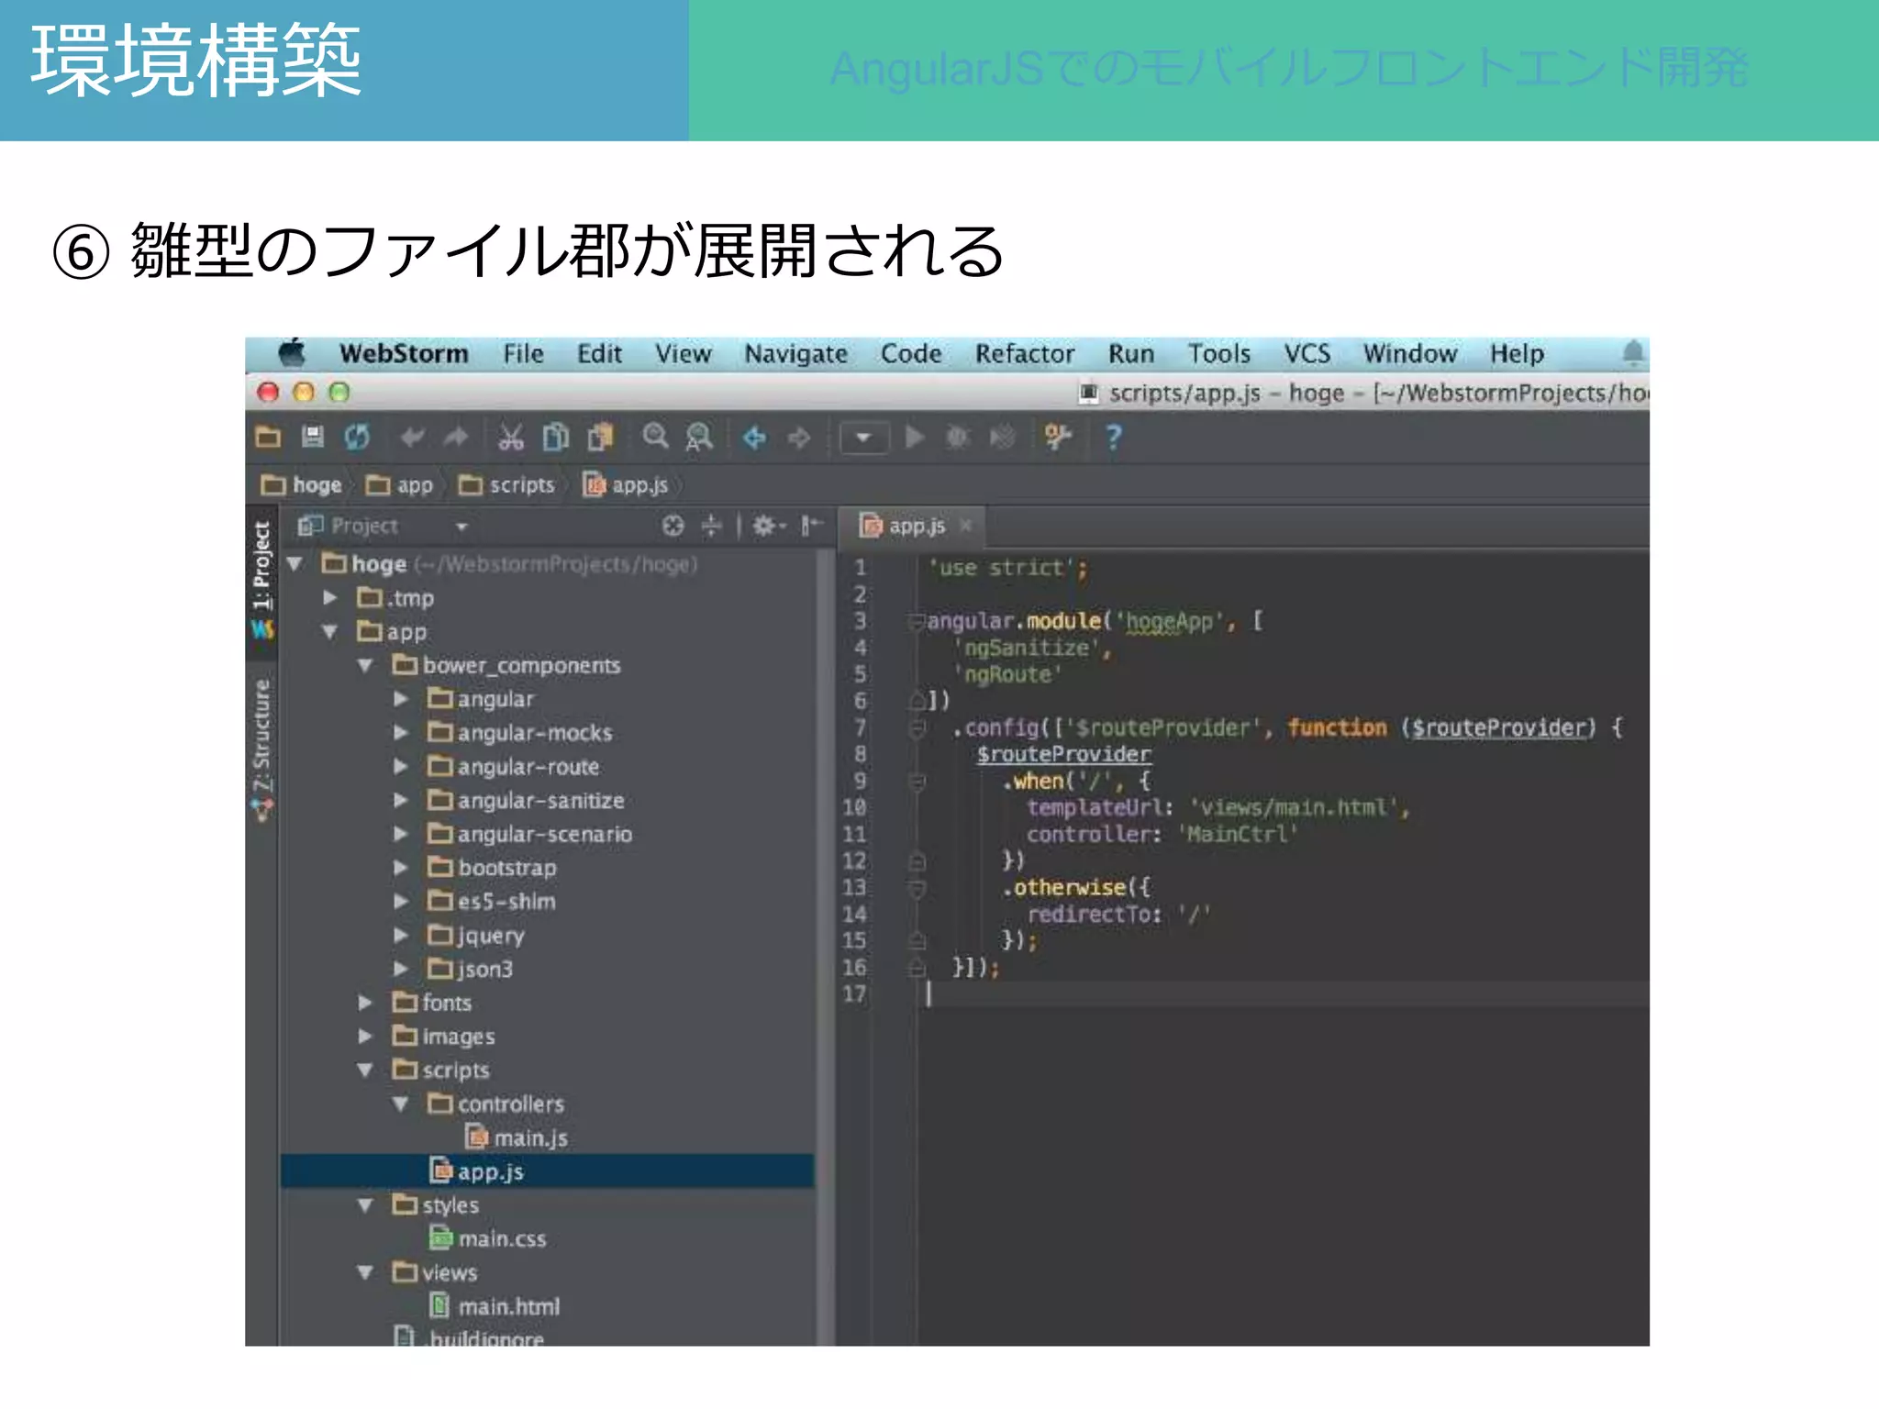Open the Project panel gear settings

pos(769,526)
